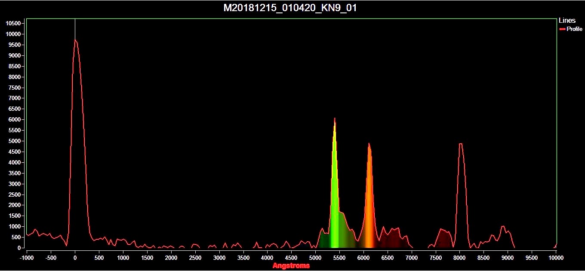The width and height of the screenshot is (585, 271).
Task: Click the small bump near 9000 Angstroms
Action: point(503,226)
